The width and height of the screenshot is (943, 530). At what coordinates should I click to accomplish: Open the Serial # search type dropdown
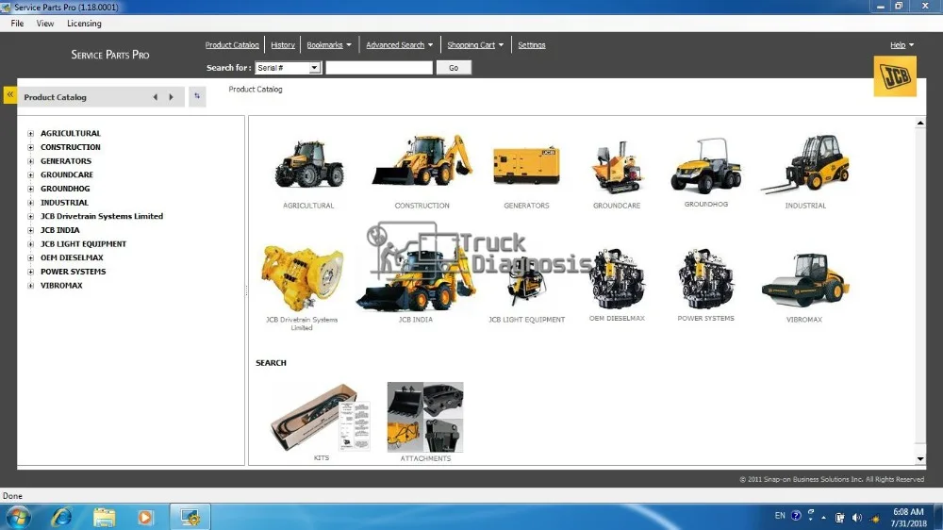(x=315, y=68)
